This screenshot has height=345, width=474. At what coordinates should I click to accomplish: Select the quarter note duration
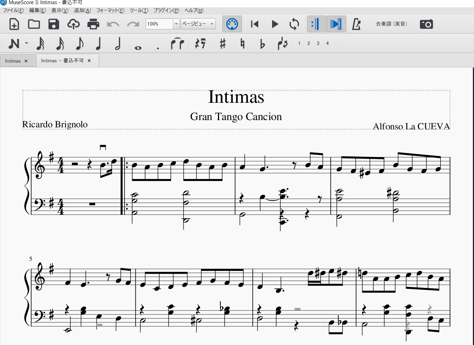[x=99, y=44]
